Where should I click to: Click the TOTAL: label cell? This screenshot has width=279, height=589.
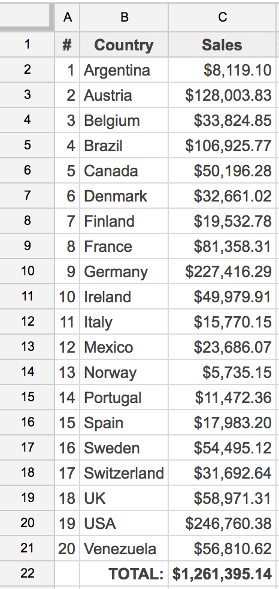[x=124, y=573]
